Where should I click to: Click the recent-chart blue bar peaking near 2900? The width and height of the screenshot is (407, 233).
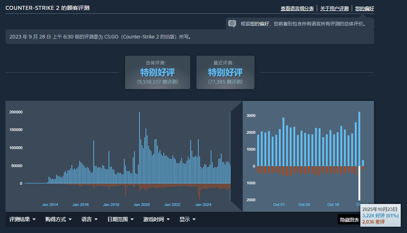click(283, 141)
